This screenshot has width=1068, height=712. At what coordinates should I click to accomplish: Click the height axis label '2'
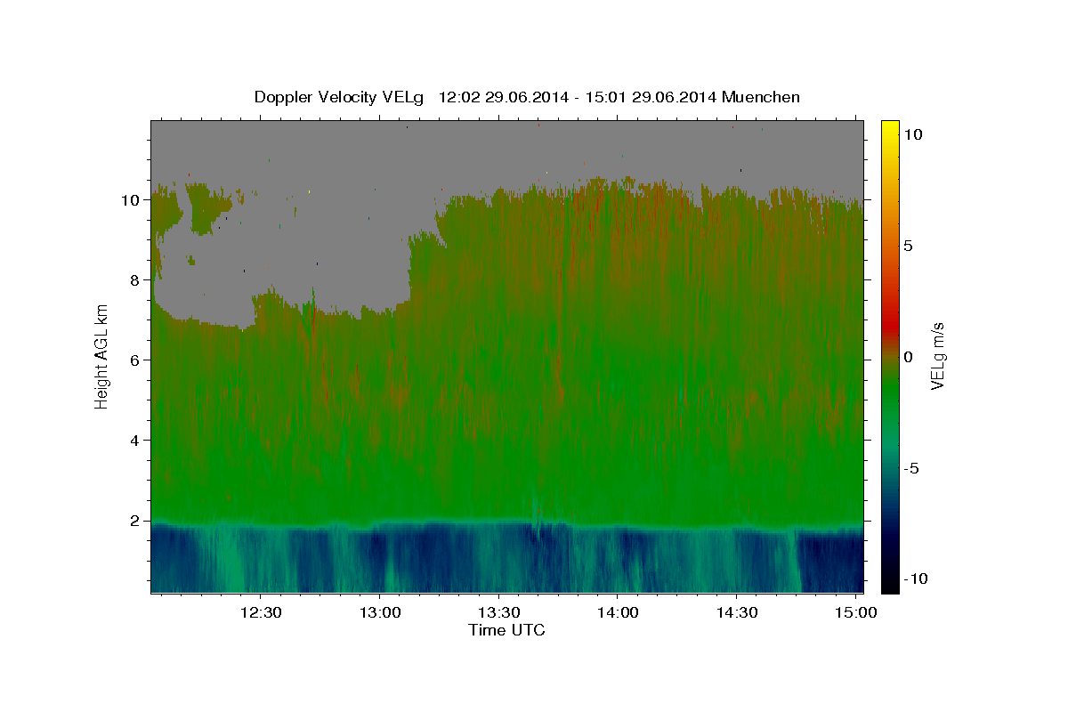133,521
